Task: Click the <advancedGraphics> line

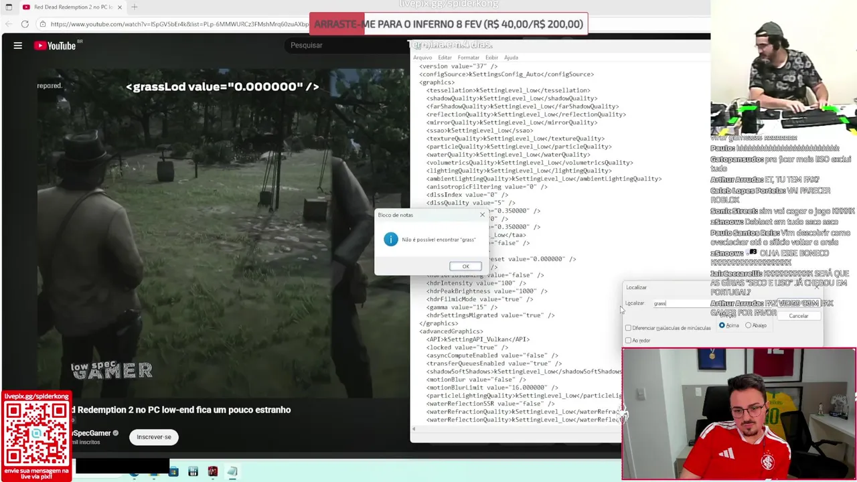Action: [451, 331]
